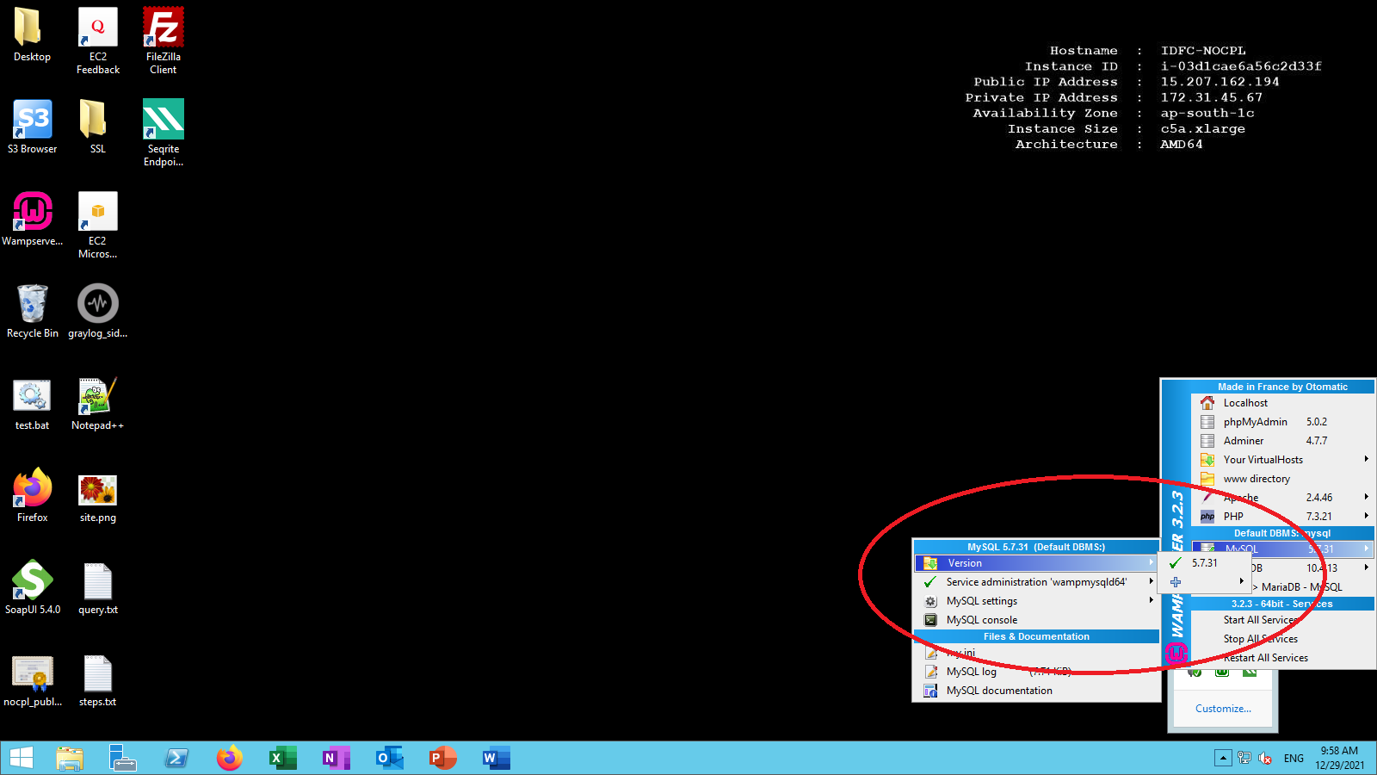Launch Excel from the taskbar
Image resolution: width=1377 pixels, height=775 pixels.
click(x=282, y=758)
